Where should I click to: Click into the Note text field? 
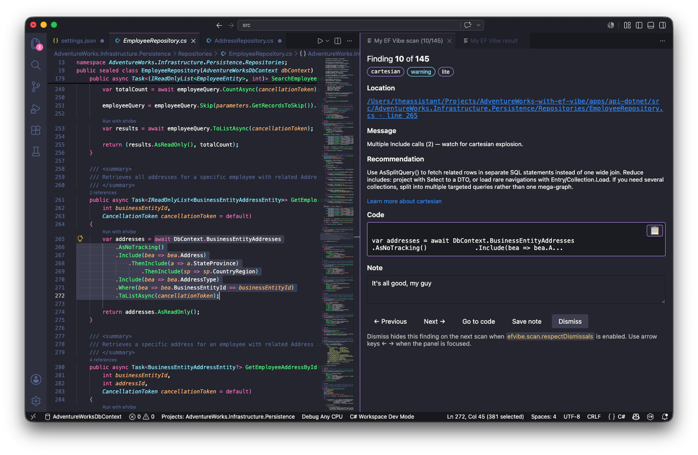(x=516, y=290)
